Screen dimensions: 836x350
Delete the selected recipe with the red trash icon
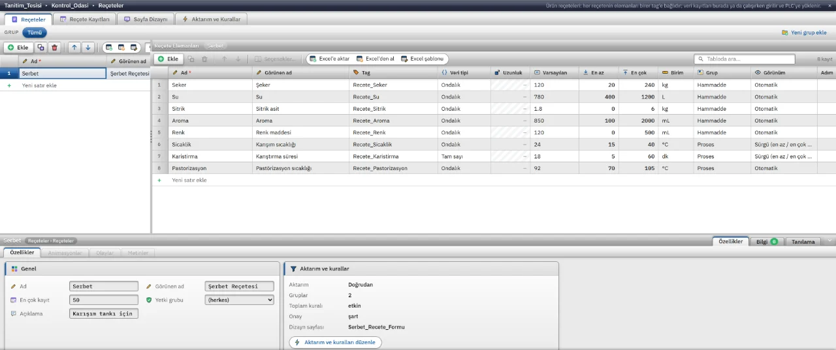(x=55, y=48)
